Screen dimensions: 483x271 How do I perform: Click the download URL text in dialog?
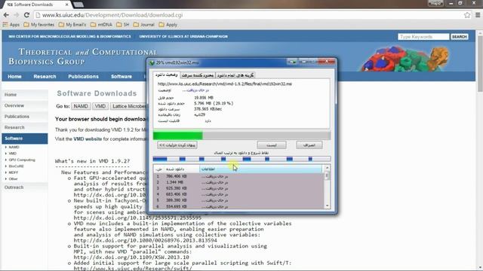pos(225,84)
